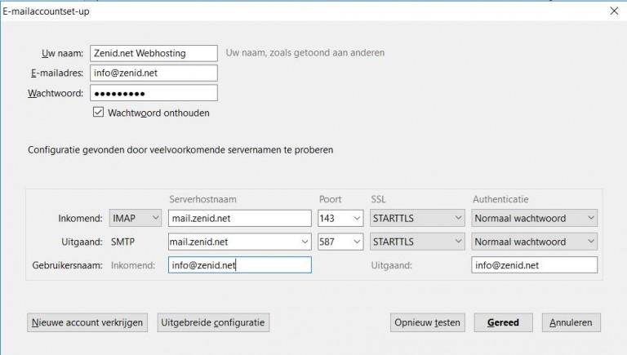Click the outgoing Gebruikersnaam field
This screenshot has height=355, width=627.
[x=534, y=265]
